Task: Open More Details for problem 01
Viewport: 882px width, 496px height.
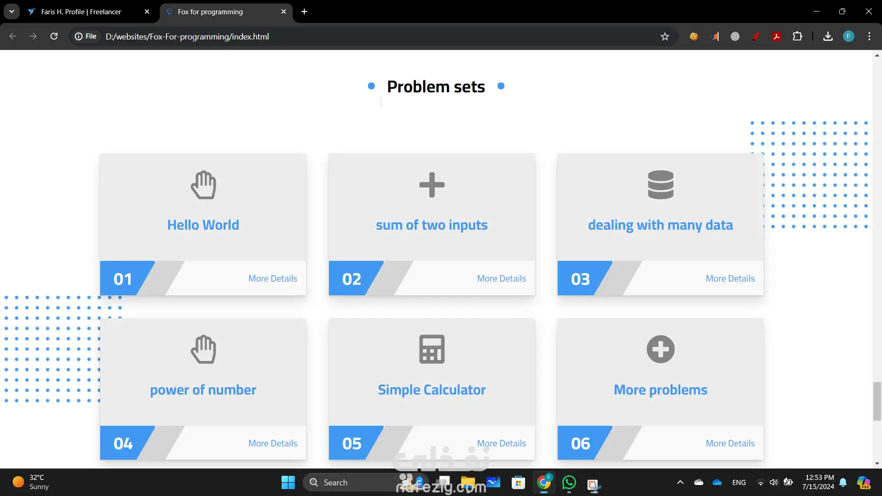Action: tap(272, 279)
